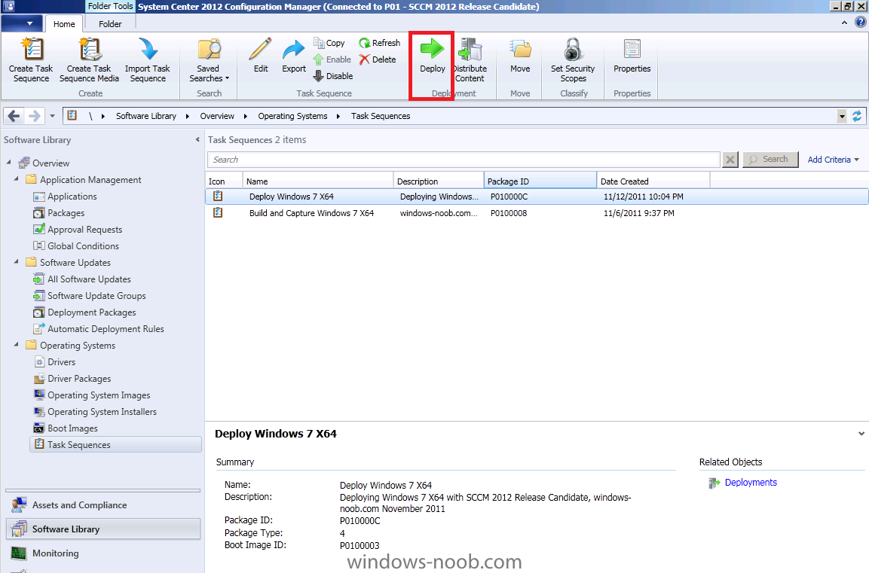Collapse the Software Library navigation pane
This screenshot has height=573, width=869.
point(197,139)
